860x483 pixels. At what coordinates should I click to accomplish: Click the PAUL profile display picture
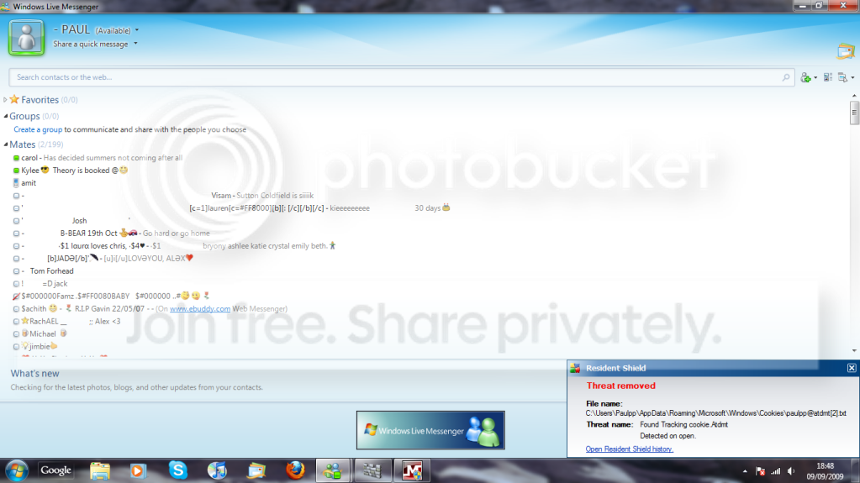click(26, 37)
